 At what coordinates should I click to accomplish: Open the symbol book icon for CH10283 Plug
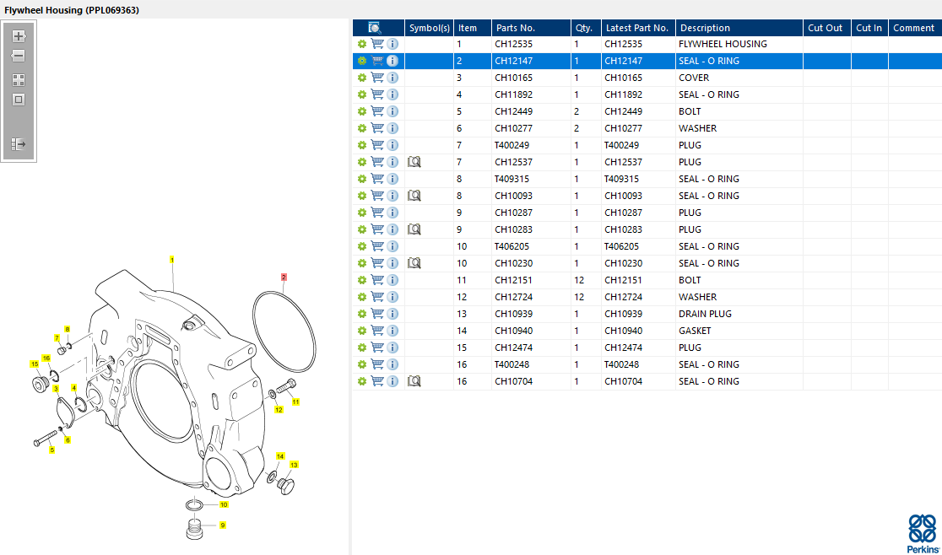click(414, 229)
